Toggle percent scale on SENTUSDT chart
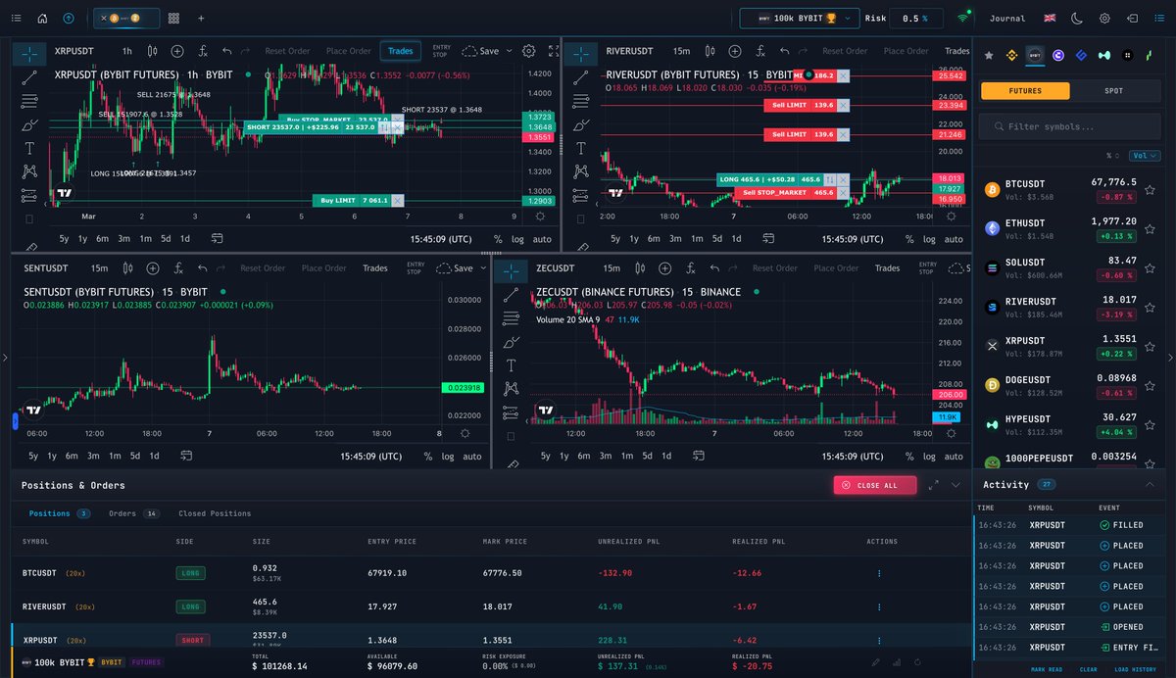Viewport: 1176px width, 678px height. point(427,457)
